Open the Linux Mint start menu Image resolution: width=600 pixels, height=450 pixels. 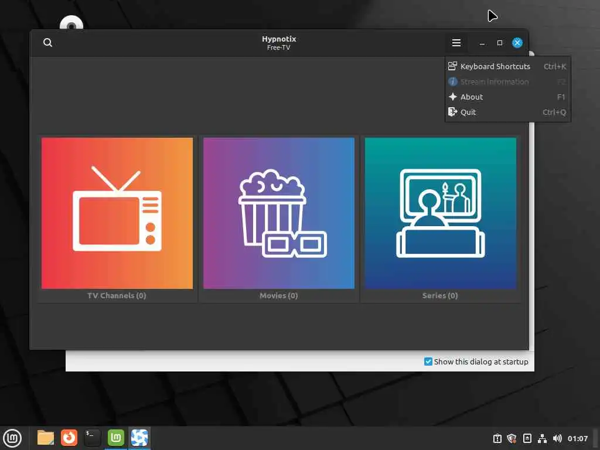click(x=12, y=438)
